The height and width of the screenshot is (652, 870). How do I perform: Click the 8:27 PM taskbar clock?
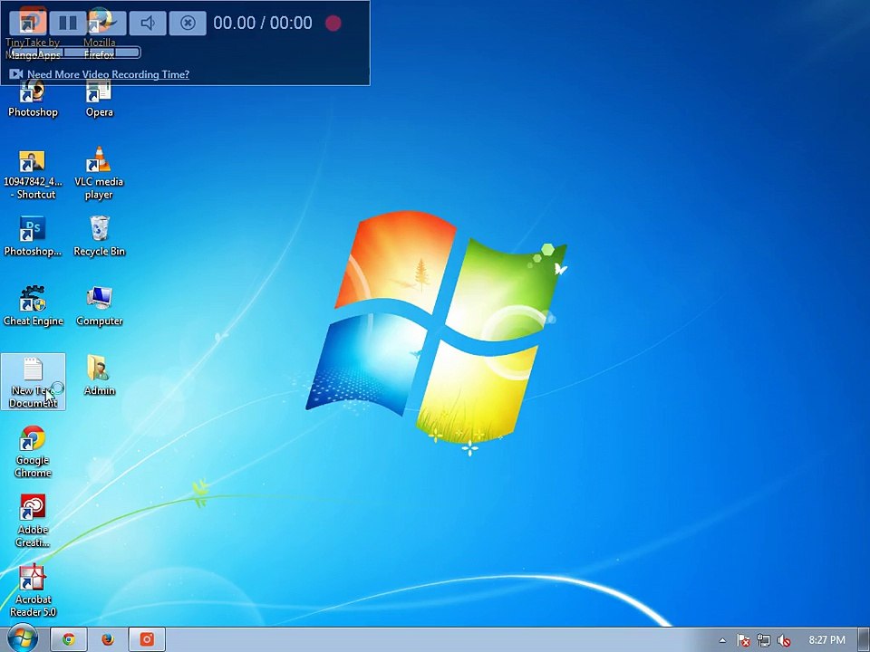826,640
